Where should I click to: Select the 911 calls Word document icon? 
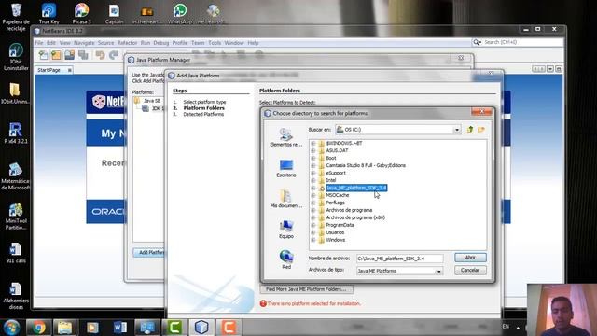point(16,253)
